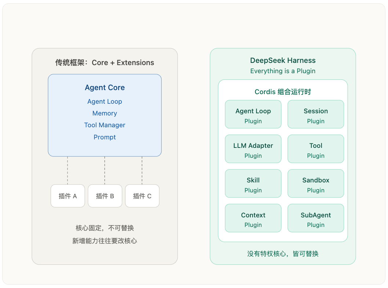The image size is (388, 288).
Task: Select the Sandbox Plugin card
Action: pyautogui.click(x=316, y=184)
